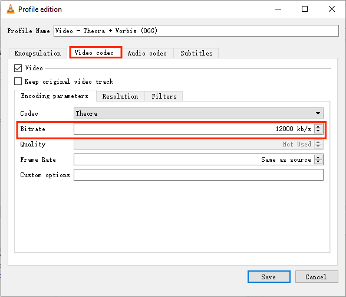Cancel the profile edition dialog
346x297 pixels.
click(x=317, y=277)
